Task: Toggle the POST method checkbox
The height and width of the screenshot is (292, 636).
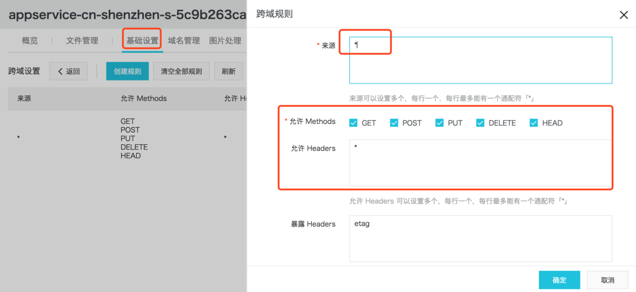Action: (x=394, y=123)
